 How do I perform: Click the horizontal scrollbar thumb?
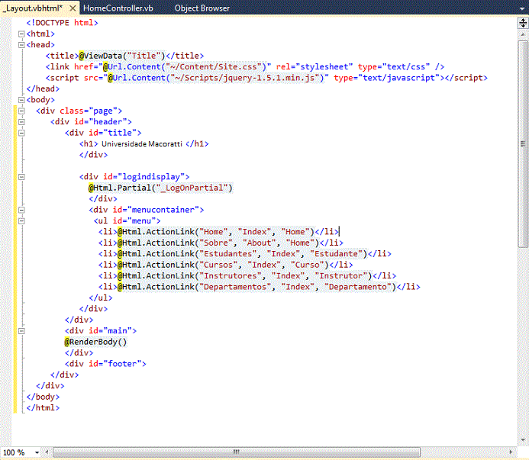coord(236,452)
